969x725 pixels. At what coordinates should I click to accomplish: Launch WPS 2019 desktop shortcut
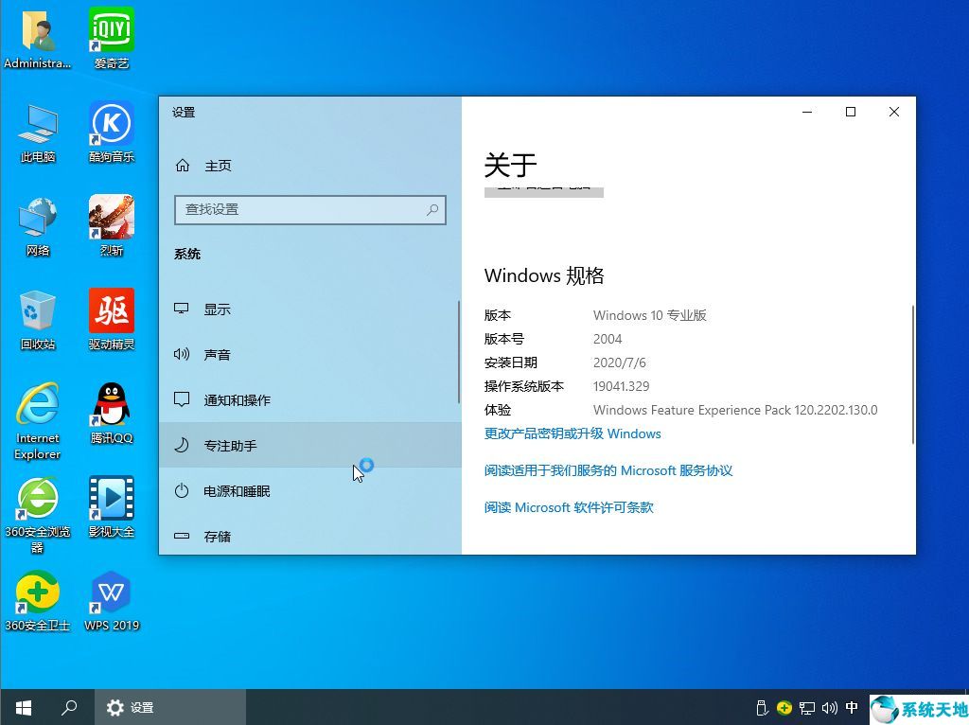click(112, 602)
